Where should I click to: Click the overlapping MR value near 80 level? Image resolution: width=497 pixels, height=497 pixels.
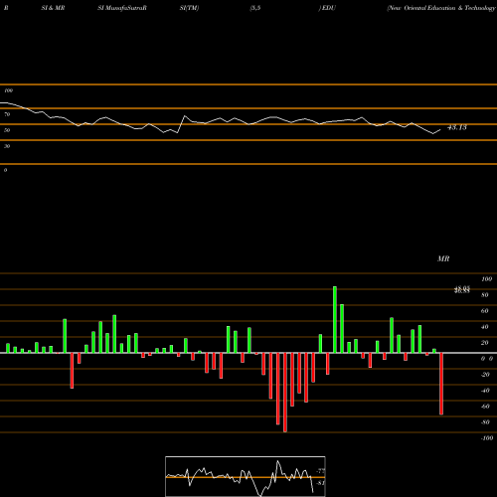tap(462, 290)
